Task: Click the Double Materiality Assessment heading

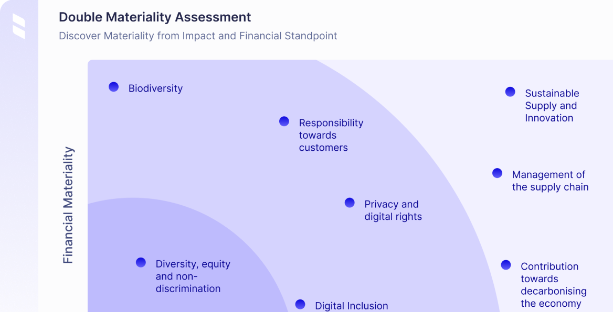Action: [x=155, y=17]
